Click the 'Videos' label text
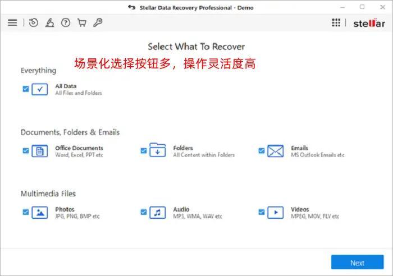 click(x=300, y=209)
